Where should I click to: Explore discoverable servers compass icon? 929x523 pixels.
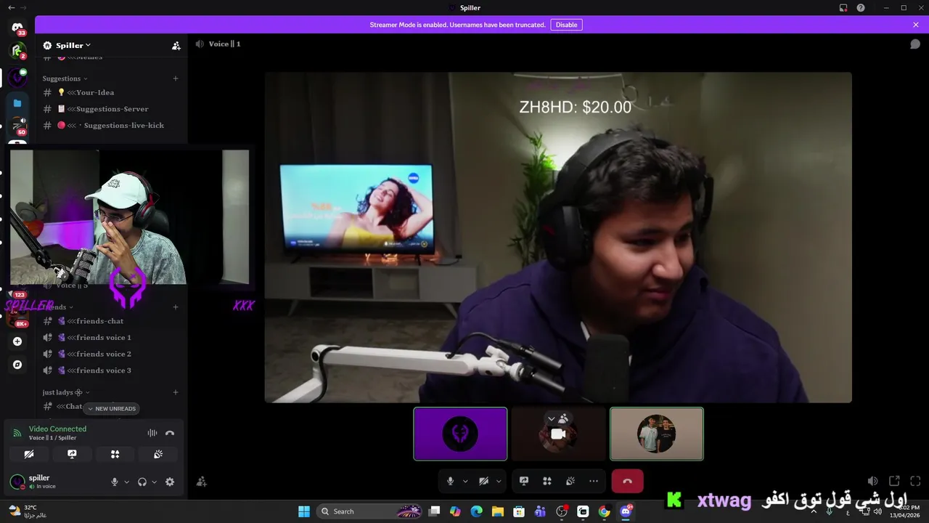17,365
